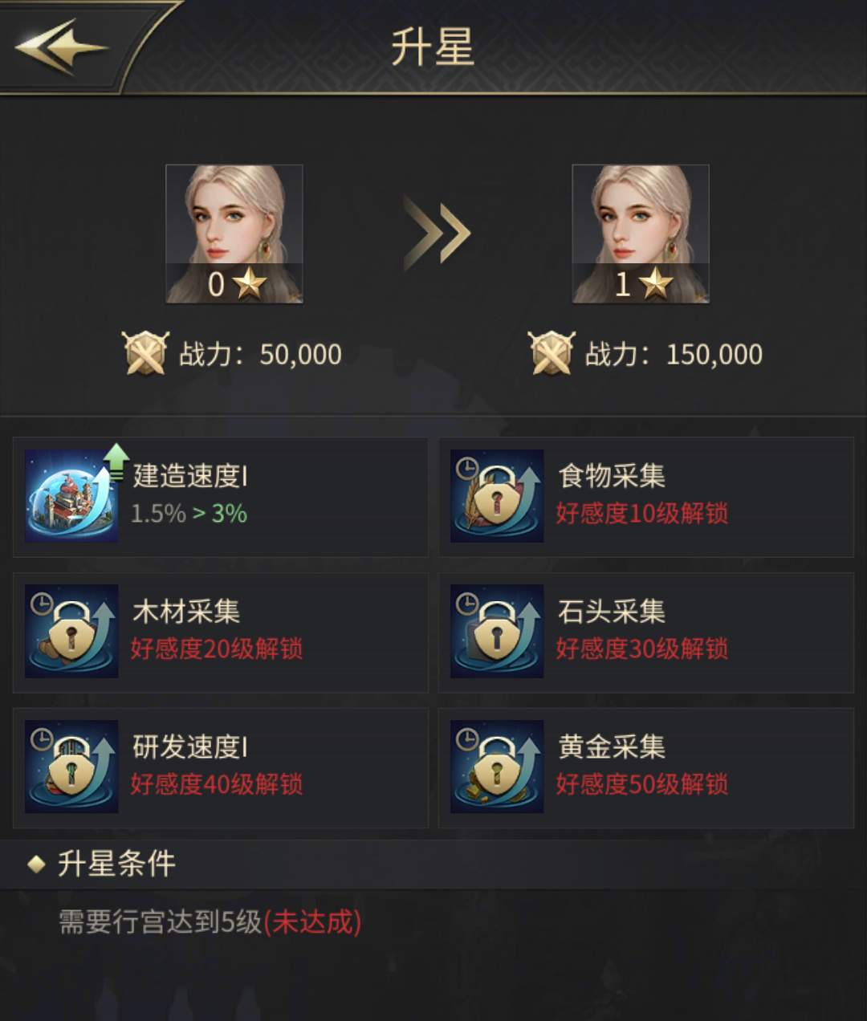Viewport: 867px width, 1021px height.
Task: Tap the locked 食物采集 skill icon
Action: (x=497, y=496)
